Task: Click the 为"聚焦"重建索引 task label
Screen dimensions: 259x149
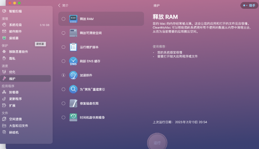Action: (92, 90)
